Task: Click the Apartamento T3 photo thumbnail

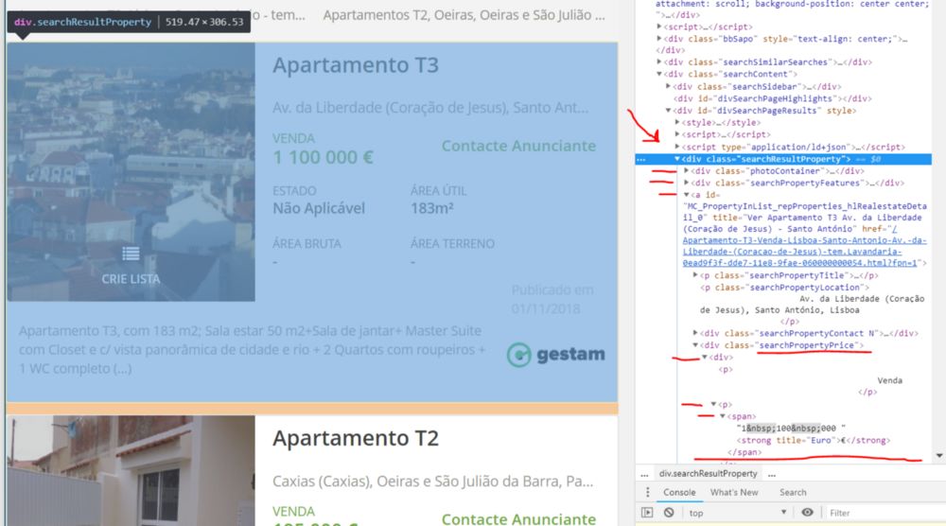Action: (131, 172)
